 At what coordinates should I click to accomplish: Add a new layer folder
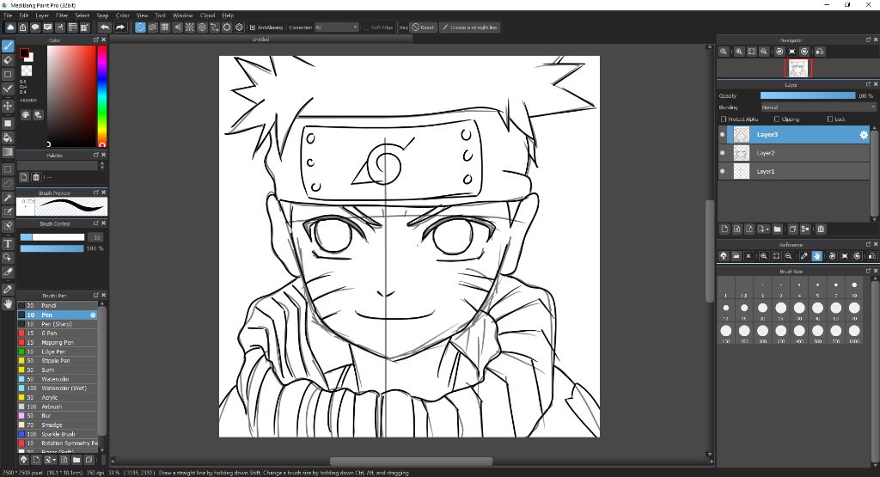point(777,229)
